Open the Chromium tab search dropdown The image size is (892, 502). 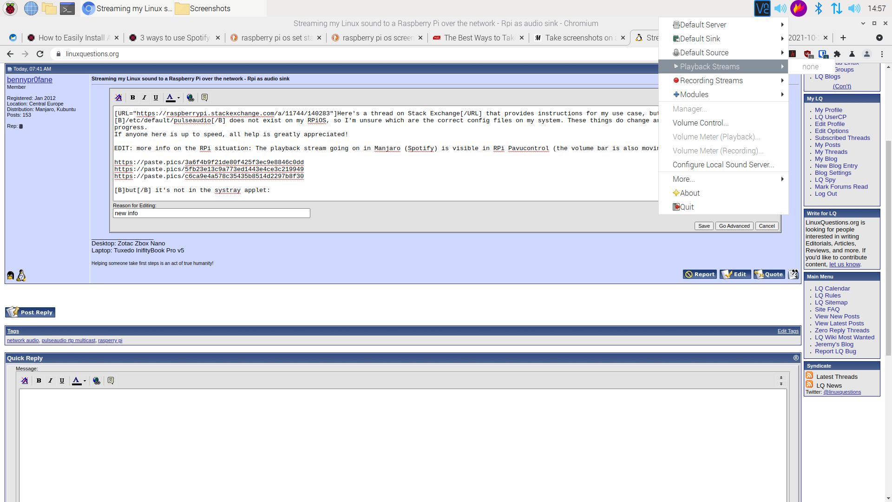pos(879,38)
